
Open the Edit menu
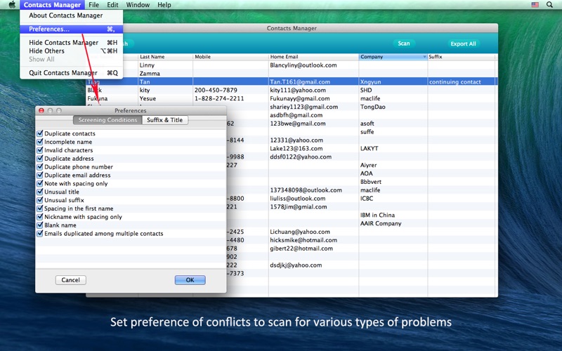112,5
